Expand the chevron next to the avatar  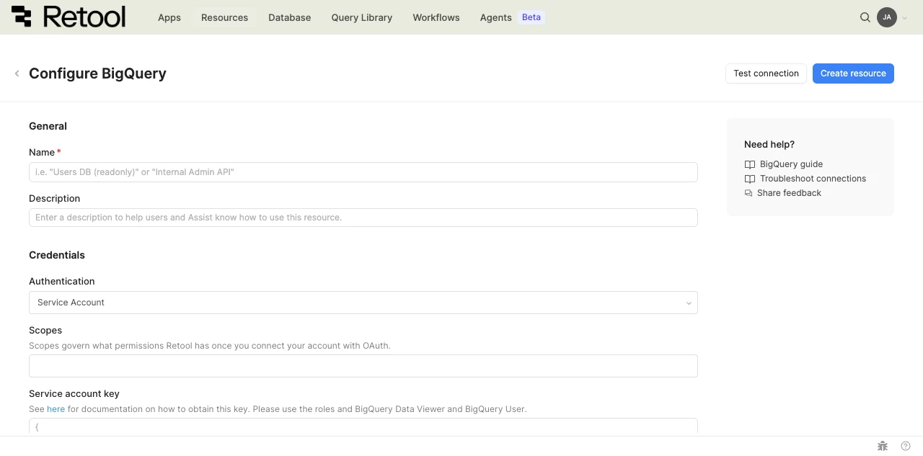[905, 18]
